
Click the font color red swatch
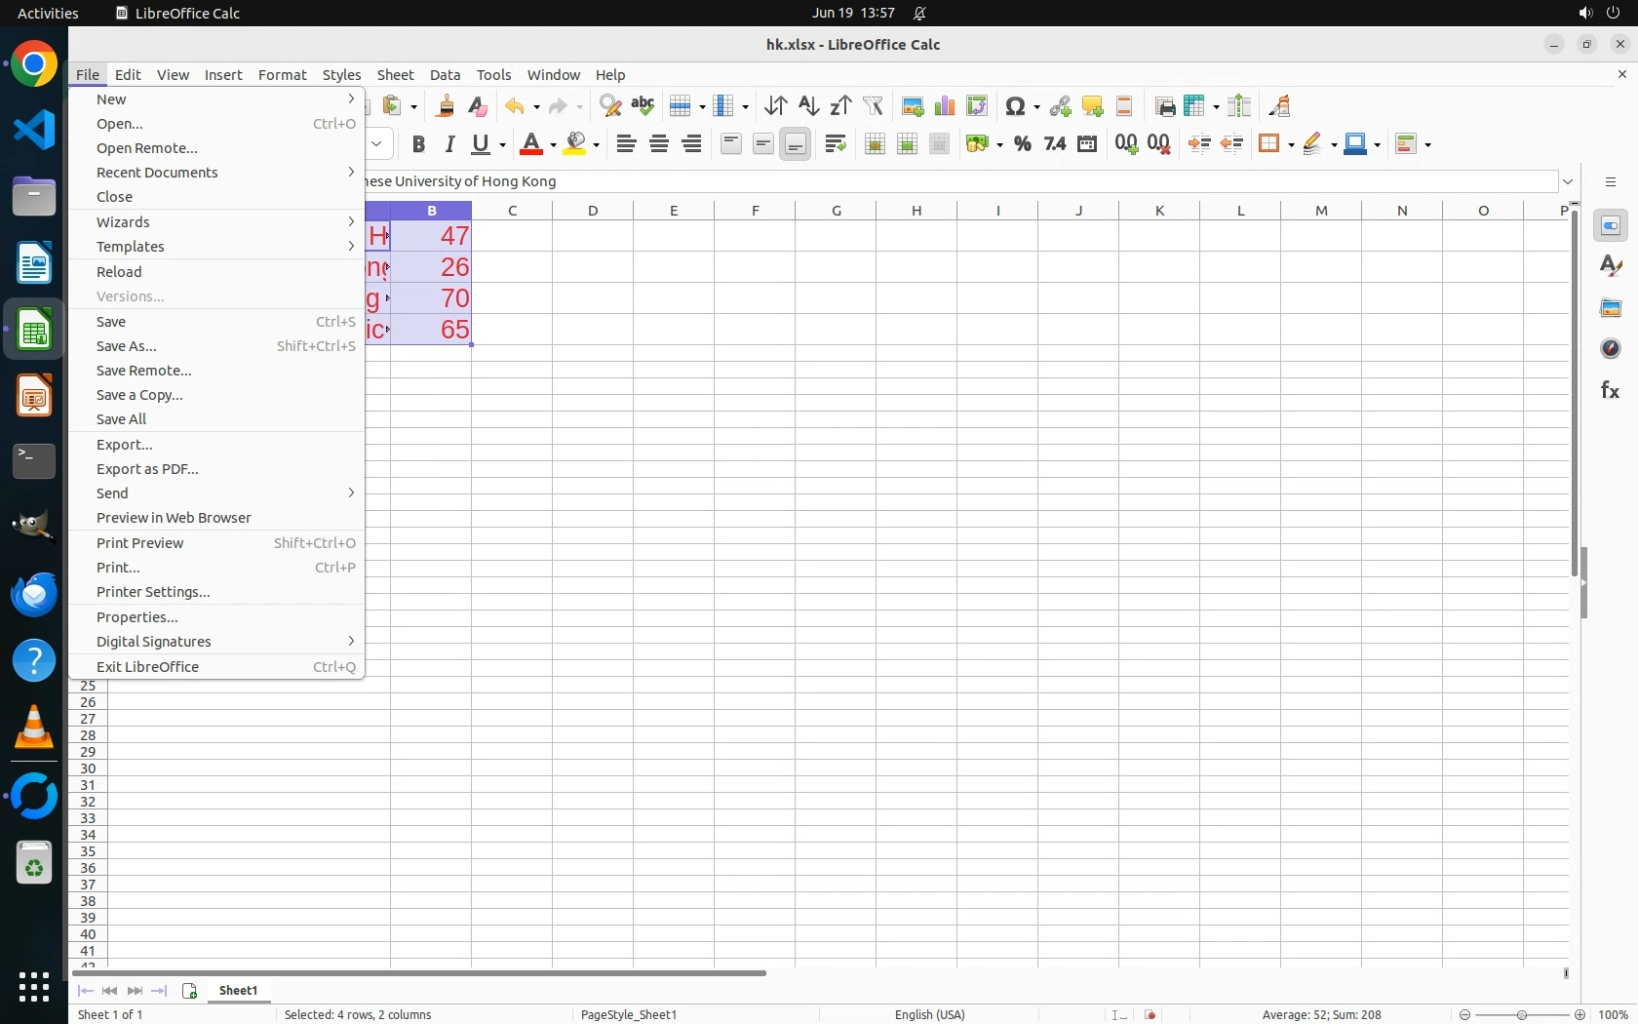[531, 144]
